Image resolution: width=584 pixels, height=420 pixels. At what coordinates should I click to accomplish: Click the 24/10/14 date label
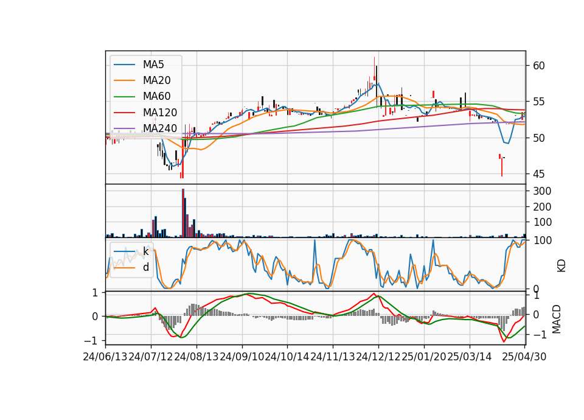[287, 357]
